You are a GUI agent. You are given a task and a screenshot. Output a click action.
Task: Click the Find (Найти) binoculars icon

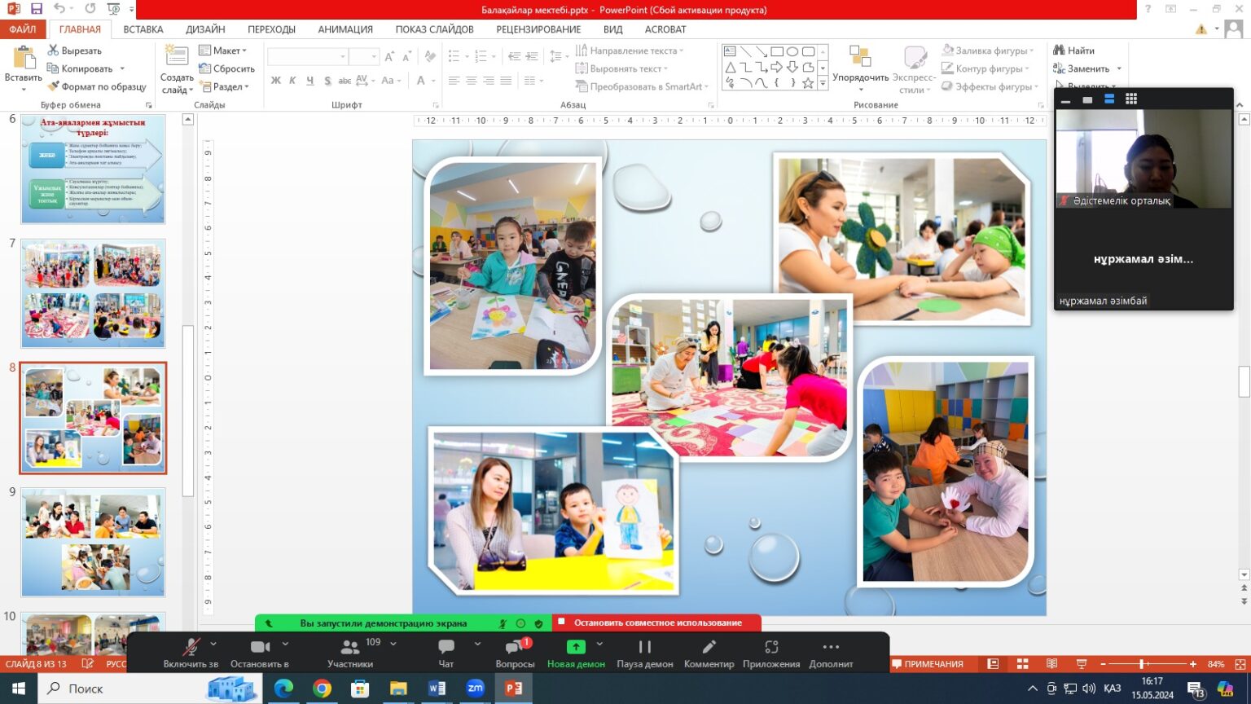[1060, 51]
